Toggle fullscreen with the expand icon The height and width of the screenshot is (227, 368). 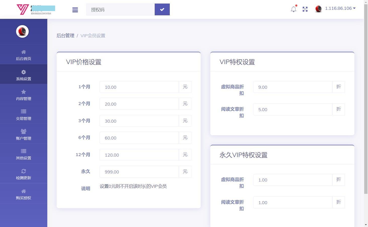[305, 9]
